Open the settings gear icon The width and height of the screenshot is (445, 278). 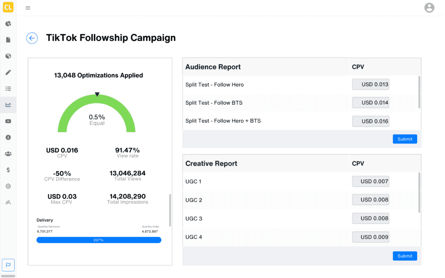tap(8, 186)
